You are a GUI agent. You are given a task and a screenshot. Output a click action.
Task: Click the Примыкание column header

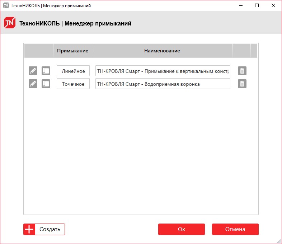pos(73,51)
